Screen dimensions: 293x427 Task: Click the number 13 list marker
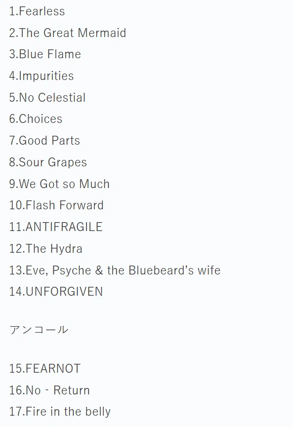tap(17, 271)
